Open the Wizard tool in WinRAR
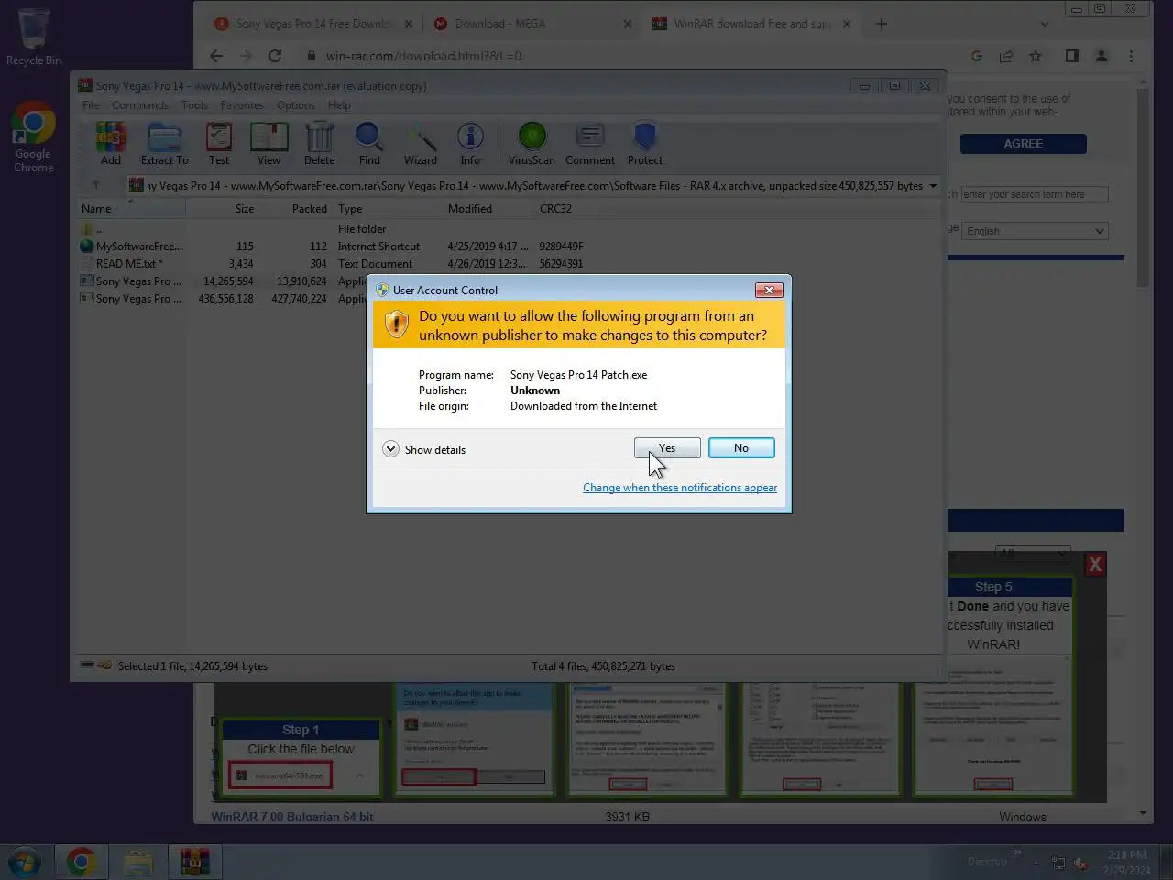The height and width of the screenshot is (880, 1173). 421,144
